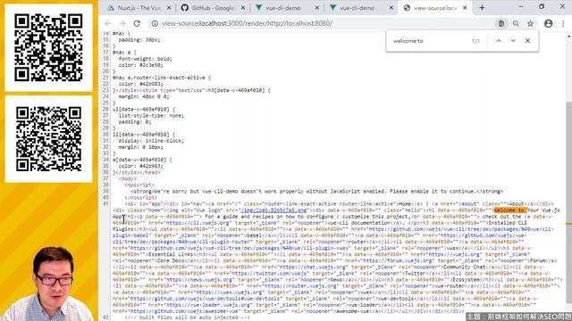Reload the current page
Viewport: 572px width, 321px height.
pos(137,23)
